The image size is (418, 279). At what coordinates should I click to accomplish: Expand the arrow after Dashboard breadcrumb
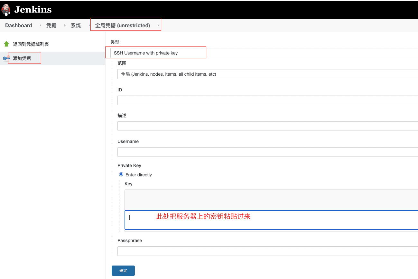(x=40, y=25)
